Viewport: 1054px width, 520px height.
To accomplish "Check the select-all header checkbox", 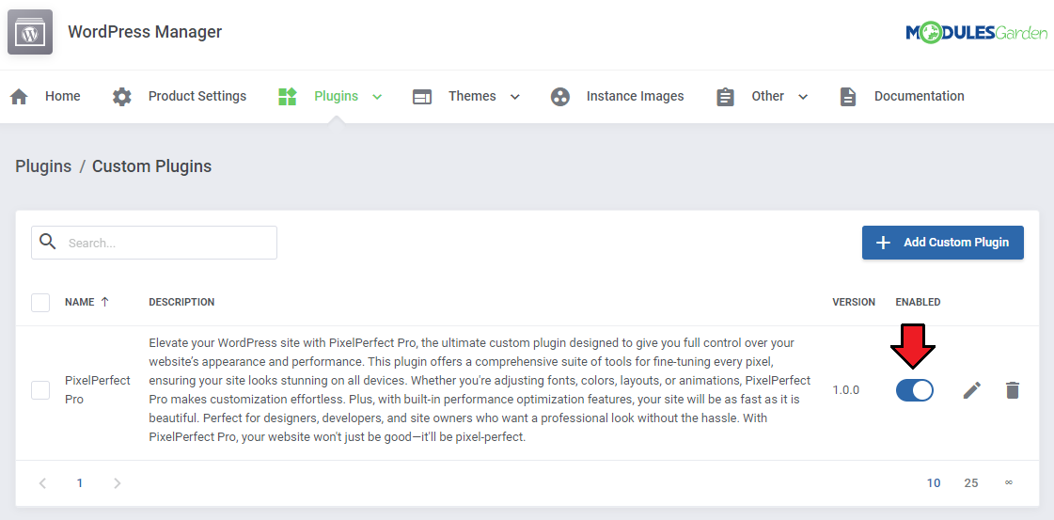I will [x=40, y=303].
